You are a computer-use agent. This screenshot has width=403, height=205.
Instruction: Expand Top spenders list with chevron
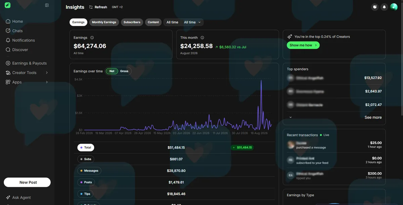coord(290,117)
